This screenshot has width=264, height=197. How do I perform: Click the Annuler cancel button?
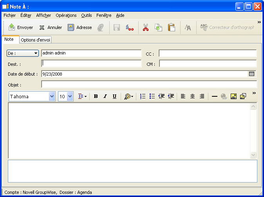(x=51, y=27)
